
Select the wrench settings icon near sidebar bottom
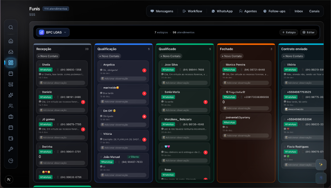coord(11,149)
